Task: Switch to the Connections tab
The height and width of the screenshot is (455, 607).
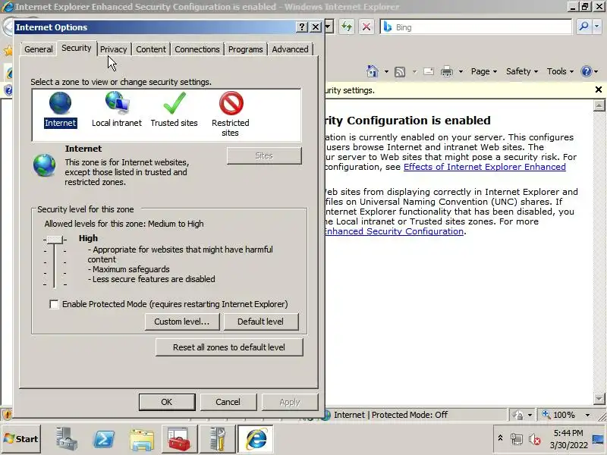Action: click(197, 49)
